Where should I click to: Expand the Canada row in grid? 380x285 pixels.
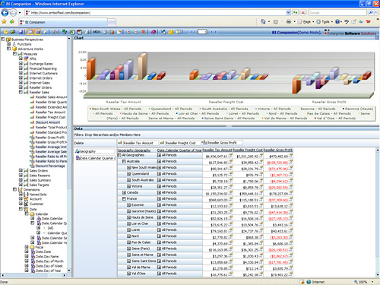click(124, 192)
